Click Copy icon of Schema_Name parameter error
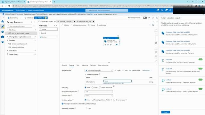This screenshot has width=205, height=115. coord(163,33)
